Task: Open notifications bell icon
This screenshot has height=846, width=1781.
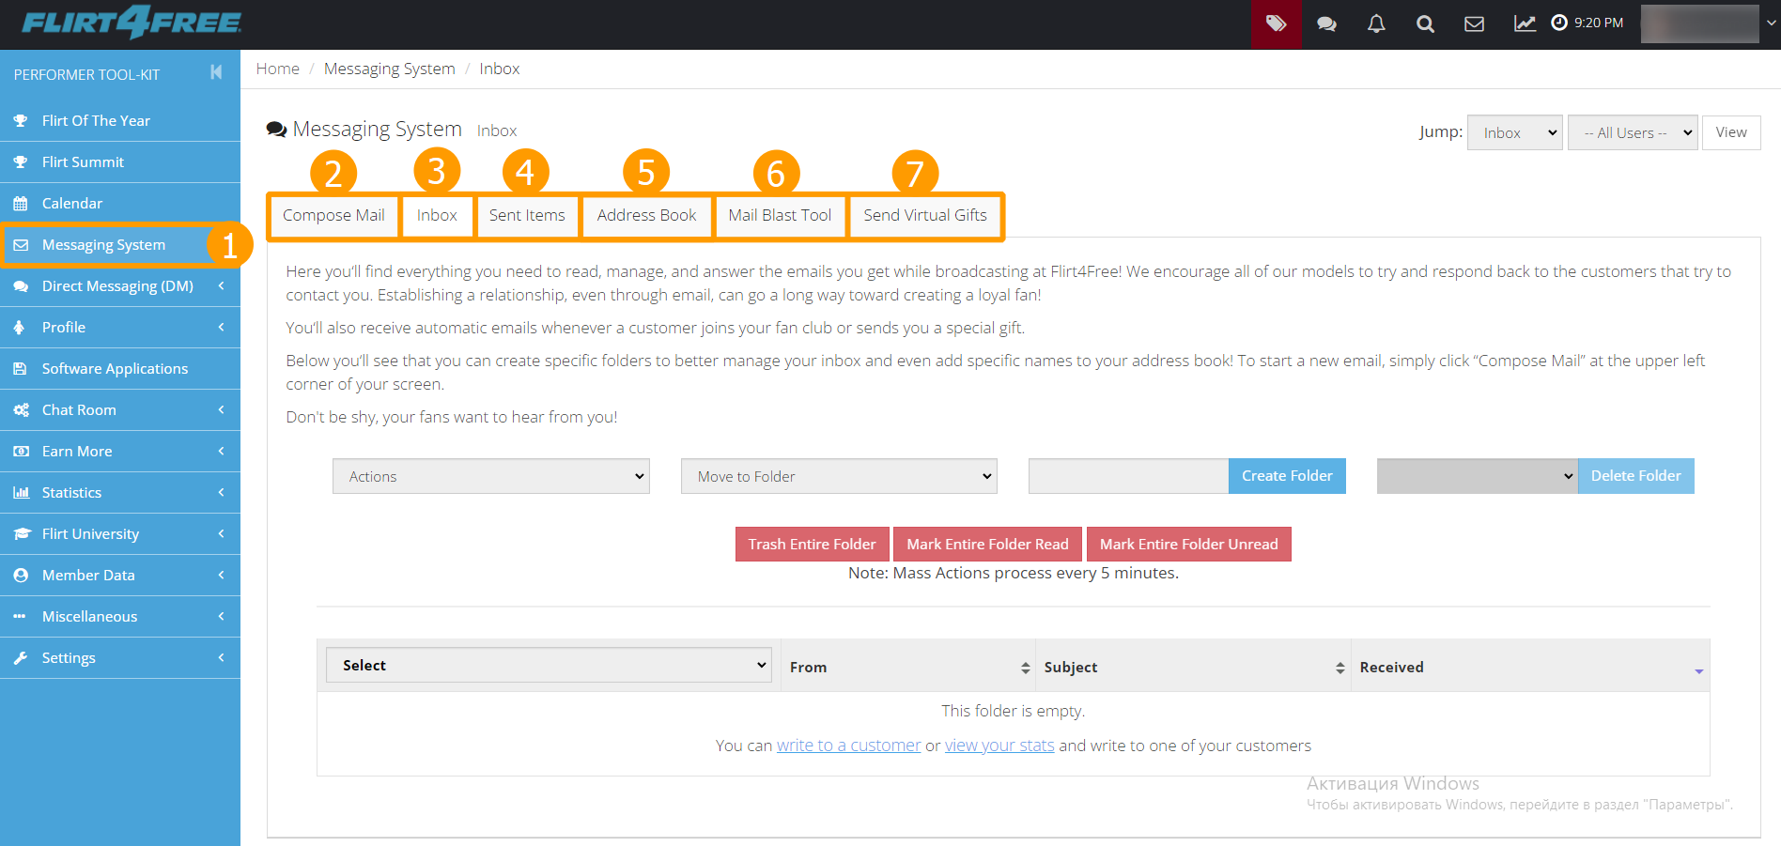Action: [x=1376, y=24]
